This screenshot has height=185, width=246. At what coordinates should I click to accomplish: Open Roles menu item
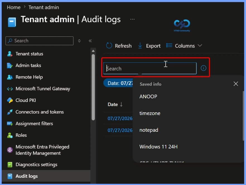coord(21,135)
